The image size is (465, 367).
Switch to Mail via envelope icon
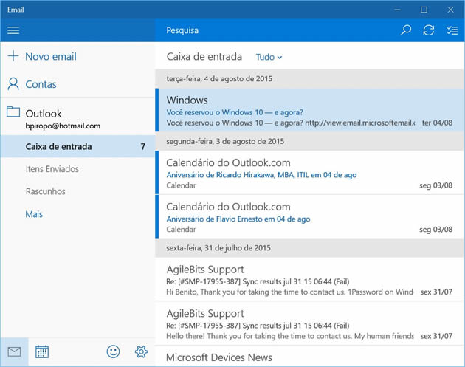tap(14, 352)
